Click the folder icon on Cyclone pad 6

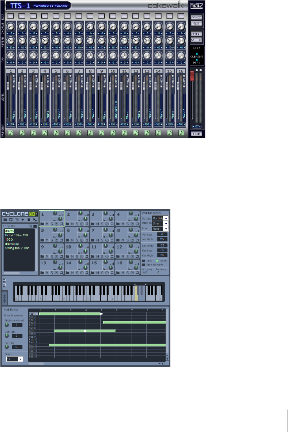(x=67, y=240)
